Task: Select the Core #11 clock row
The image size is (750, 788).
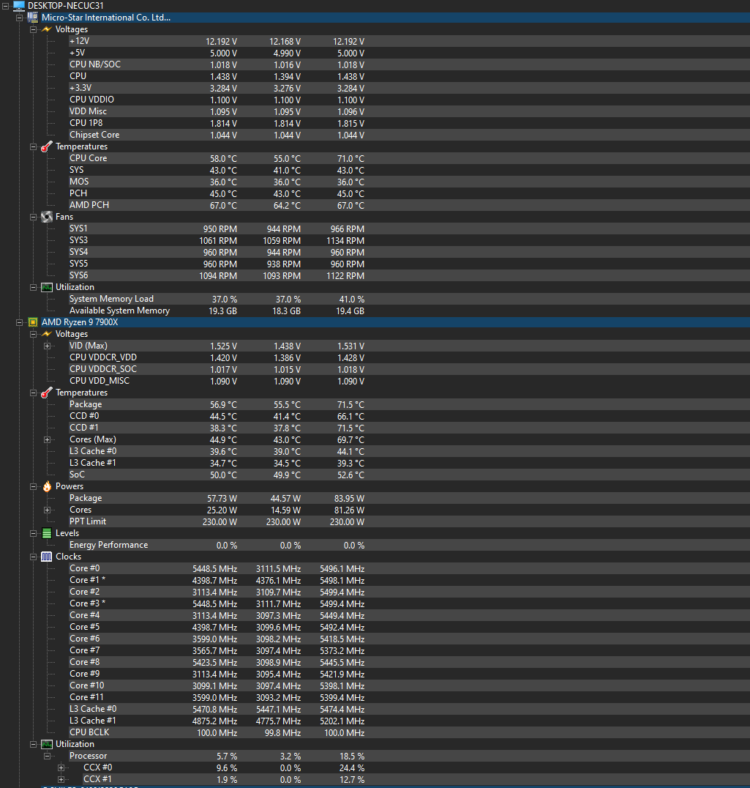Action: pyautogui.click(x=409, y=697)
